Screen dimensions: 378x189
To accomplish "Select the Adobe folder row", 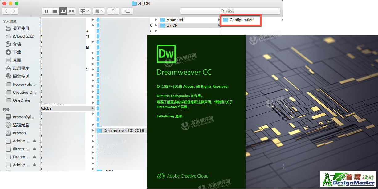I will coord(68,108).
